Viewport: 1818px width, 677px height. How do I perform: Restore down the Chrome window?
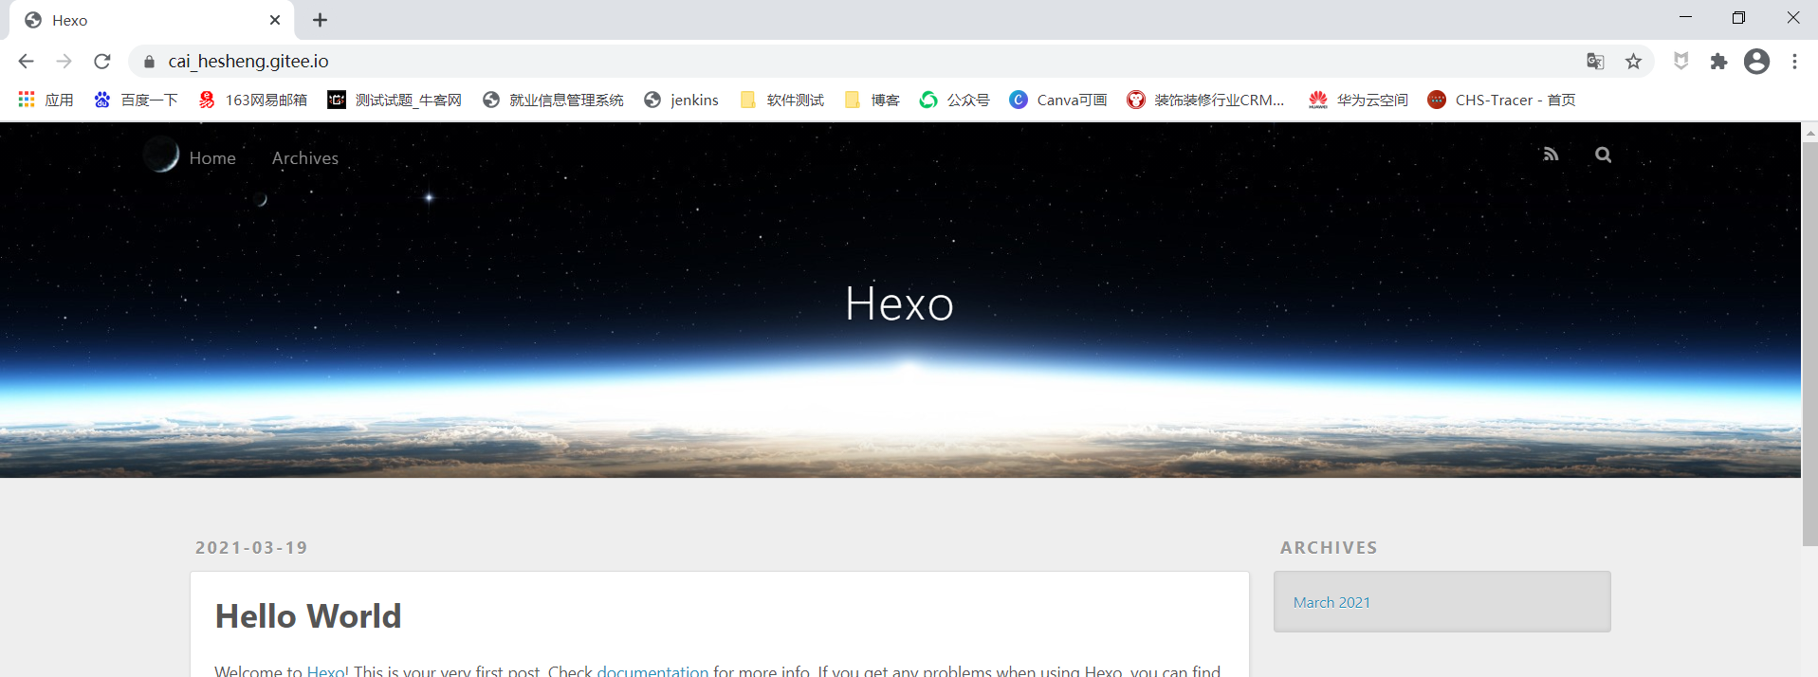[x=1738, y=18]
